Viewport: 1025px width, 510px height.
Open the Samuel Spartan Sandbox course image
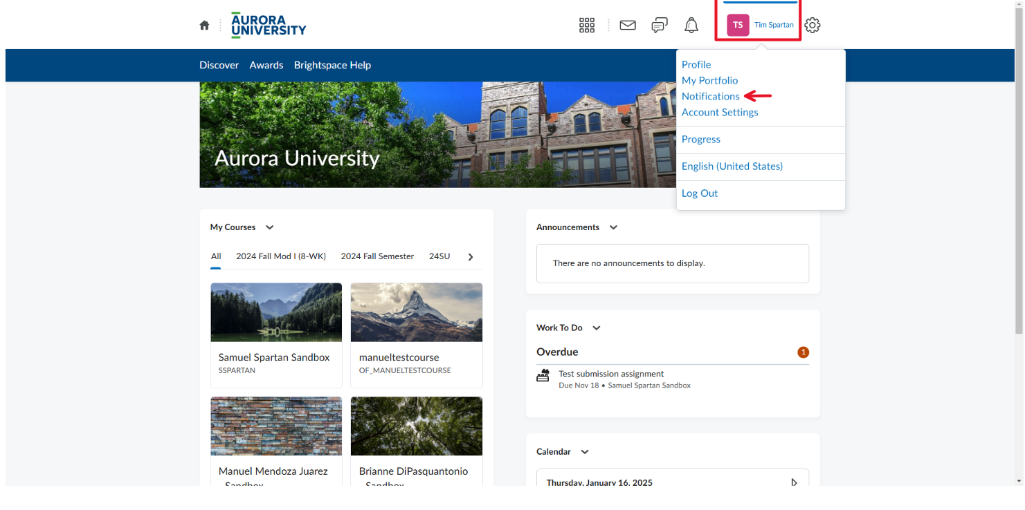[276, 312]
